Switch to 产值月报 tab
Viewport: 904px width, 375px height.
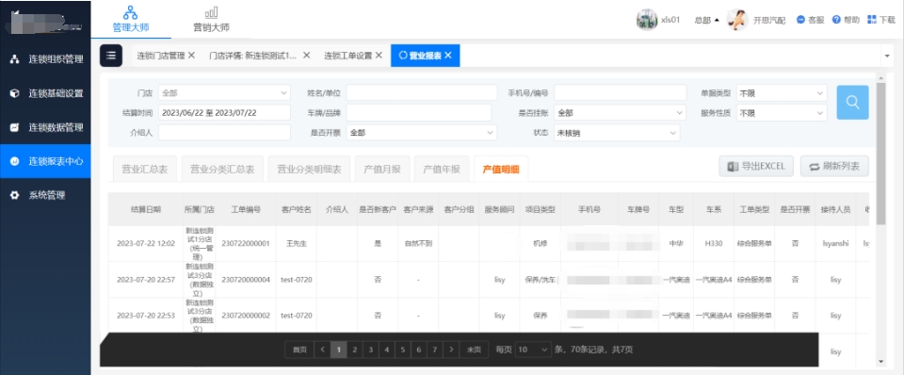coord(382,169)
